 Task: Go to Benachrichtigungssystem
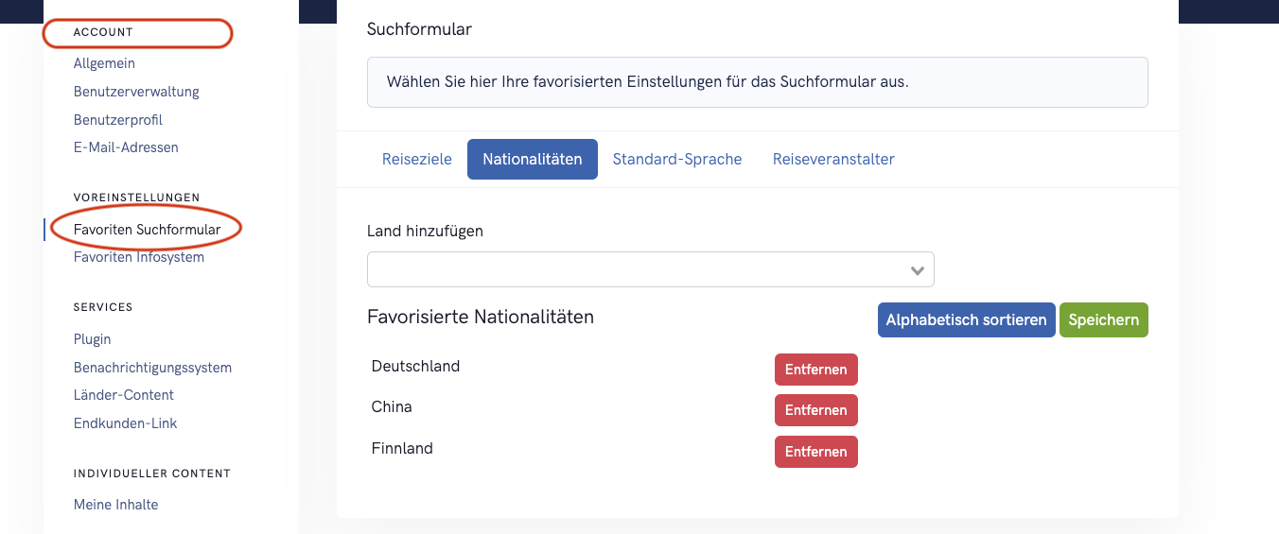(152, 368)
